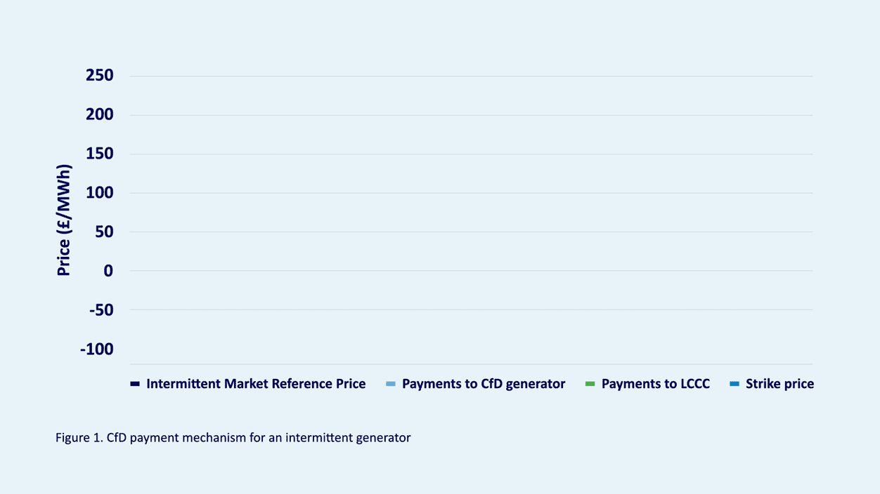Click the empty chart plot area
The image size is (880, 494).
click(x=471, y=211)
